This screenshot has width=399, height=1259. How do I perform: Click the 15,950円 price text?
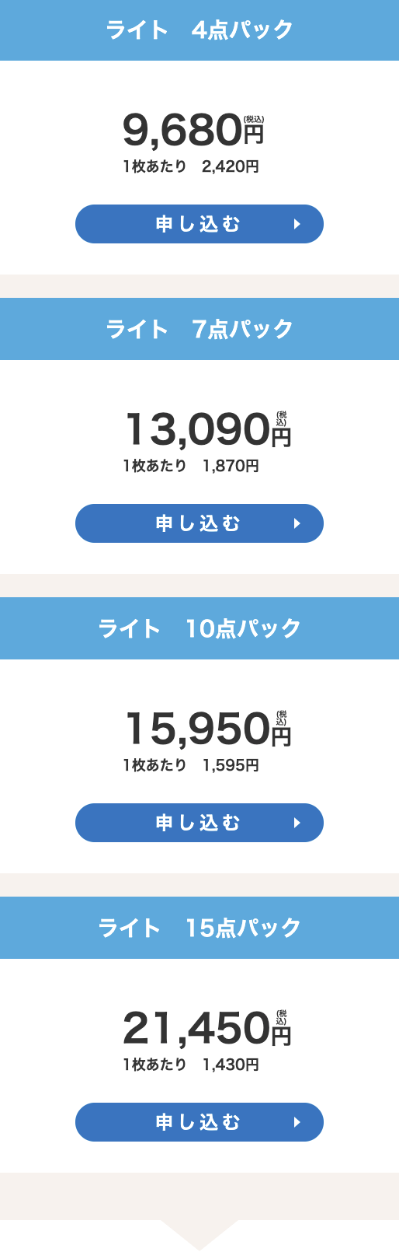(207, 729)
